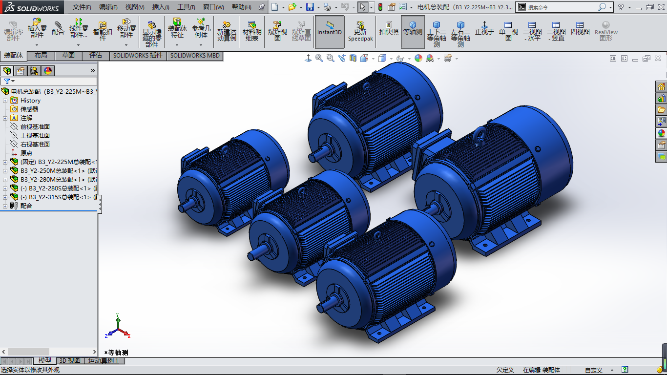
Task: Expand the 注解 (Annotations) tree node
Action: pos(5,118)
